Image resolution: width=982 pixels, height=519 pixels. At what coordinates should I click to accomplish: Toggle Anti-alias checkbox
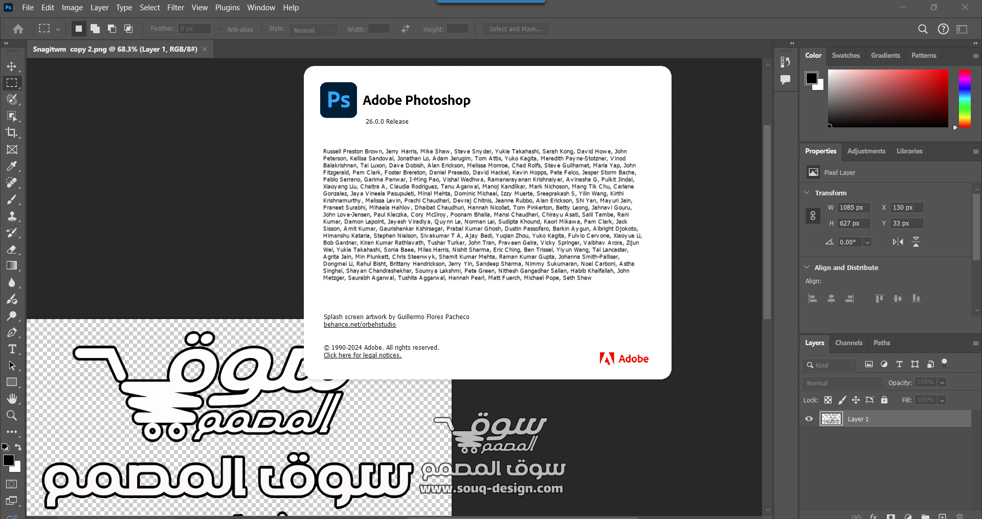[x=221, y=29]
